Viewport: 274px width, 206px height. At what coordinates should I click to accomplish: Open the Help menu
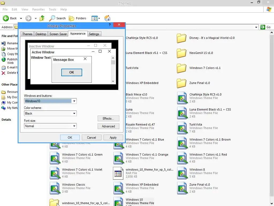click(x=64, y=9)
